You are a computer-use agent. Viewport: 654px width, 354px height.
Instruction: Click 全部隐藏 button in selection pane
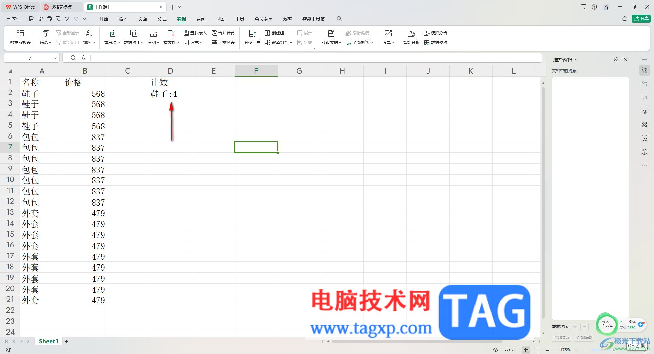click(584, 337)
